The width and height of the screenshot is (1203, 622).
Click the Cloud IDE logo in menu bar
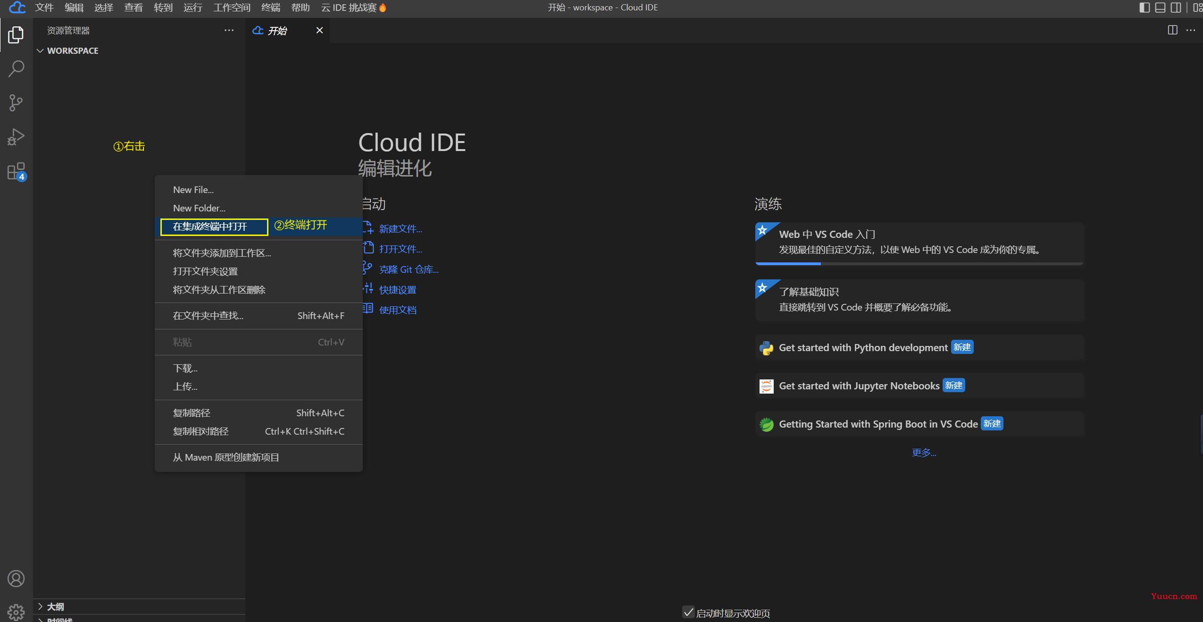(x=17, y=8)
